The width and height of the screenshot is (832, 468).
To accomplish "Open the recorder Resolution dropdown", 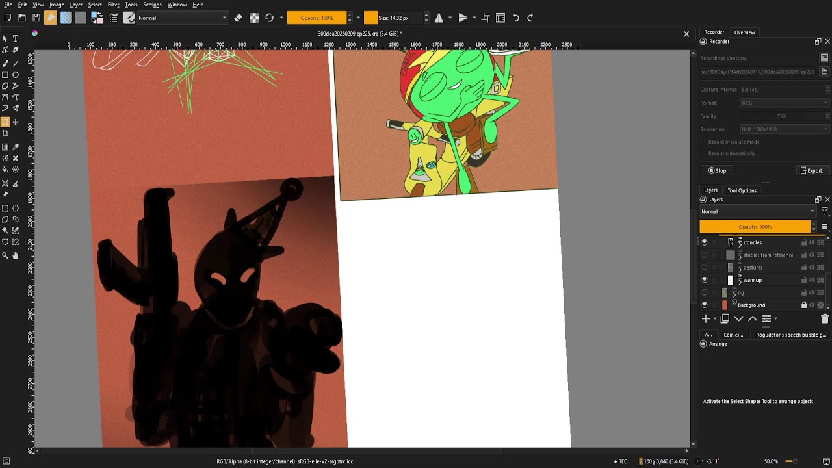I will tap(785, 129).
